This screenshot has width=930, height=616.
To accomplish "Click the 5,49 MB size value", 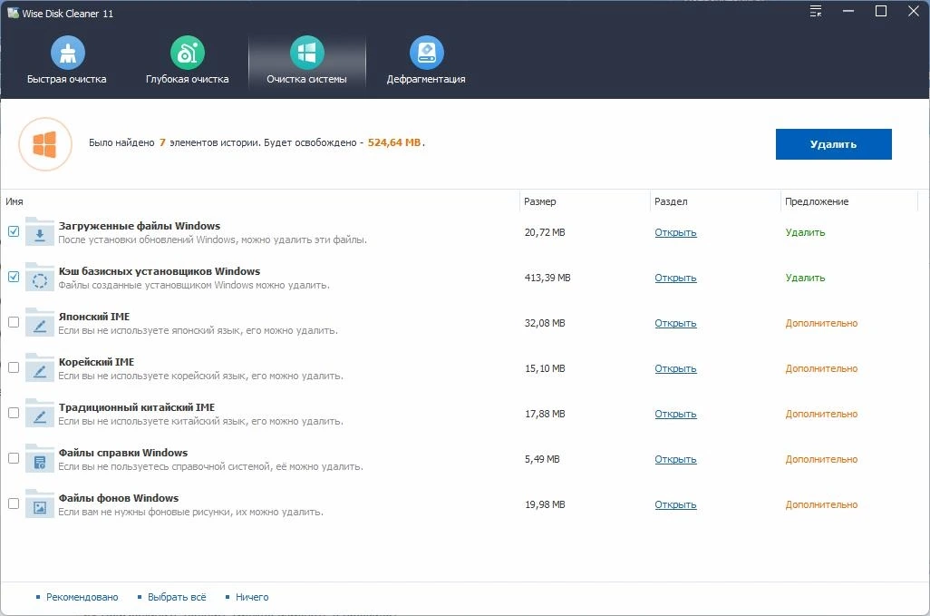I will [542, 459].
